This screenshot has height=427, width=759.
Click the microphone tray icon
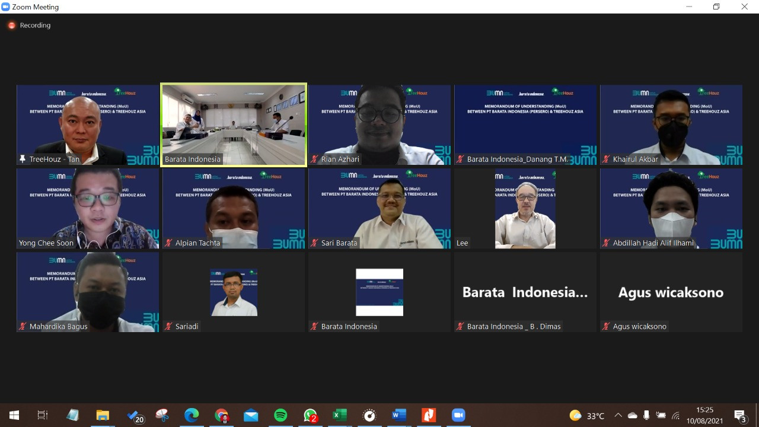(x=646, y=415)
